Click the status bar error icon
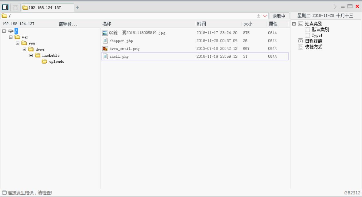The image size is (362, 197). coord(4,193)
